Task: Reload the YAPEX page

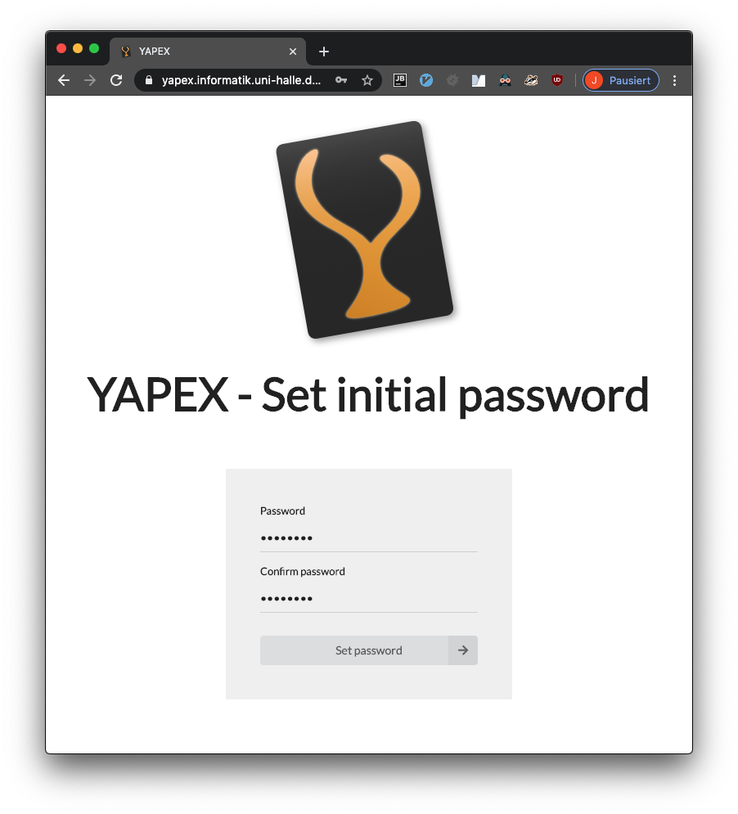Action: pos(116,80)
